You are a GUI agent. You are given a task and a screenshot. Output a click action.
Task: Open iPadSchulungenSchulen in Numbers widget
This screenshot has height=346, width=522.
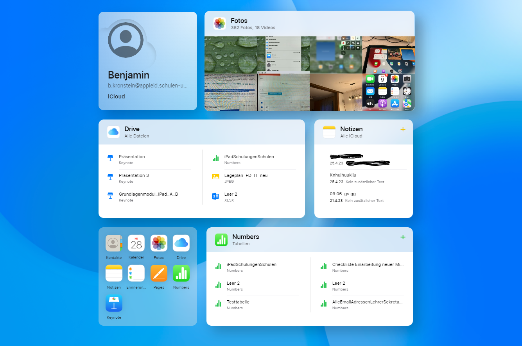pyautogui.click(x=256, y=268)
